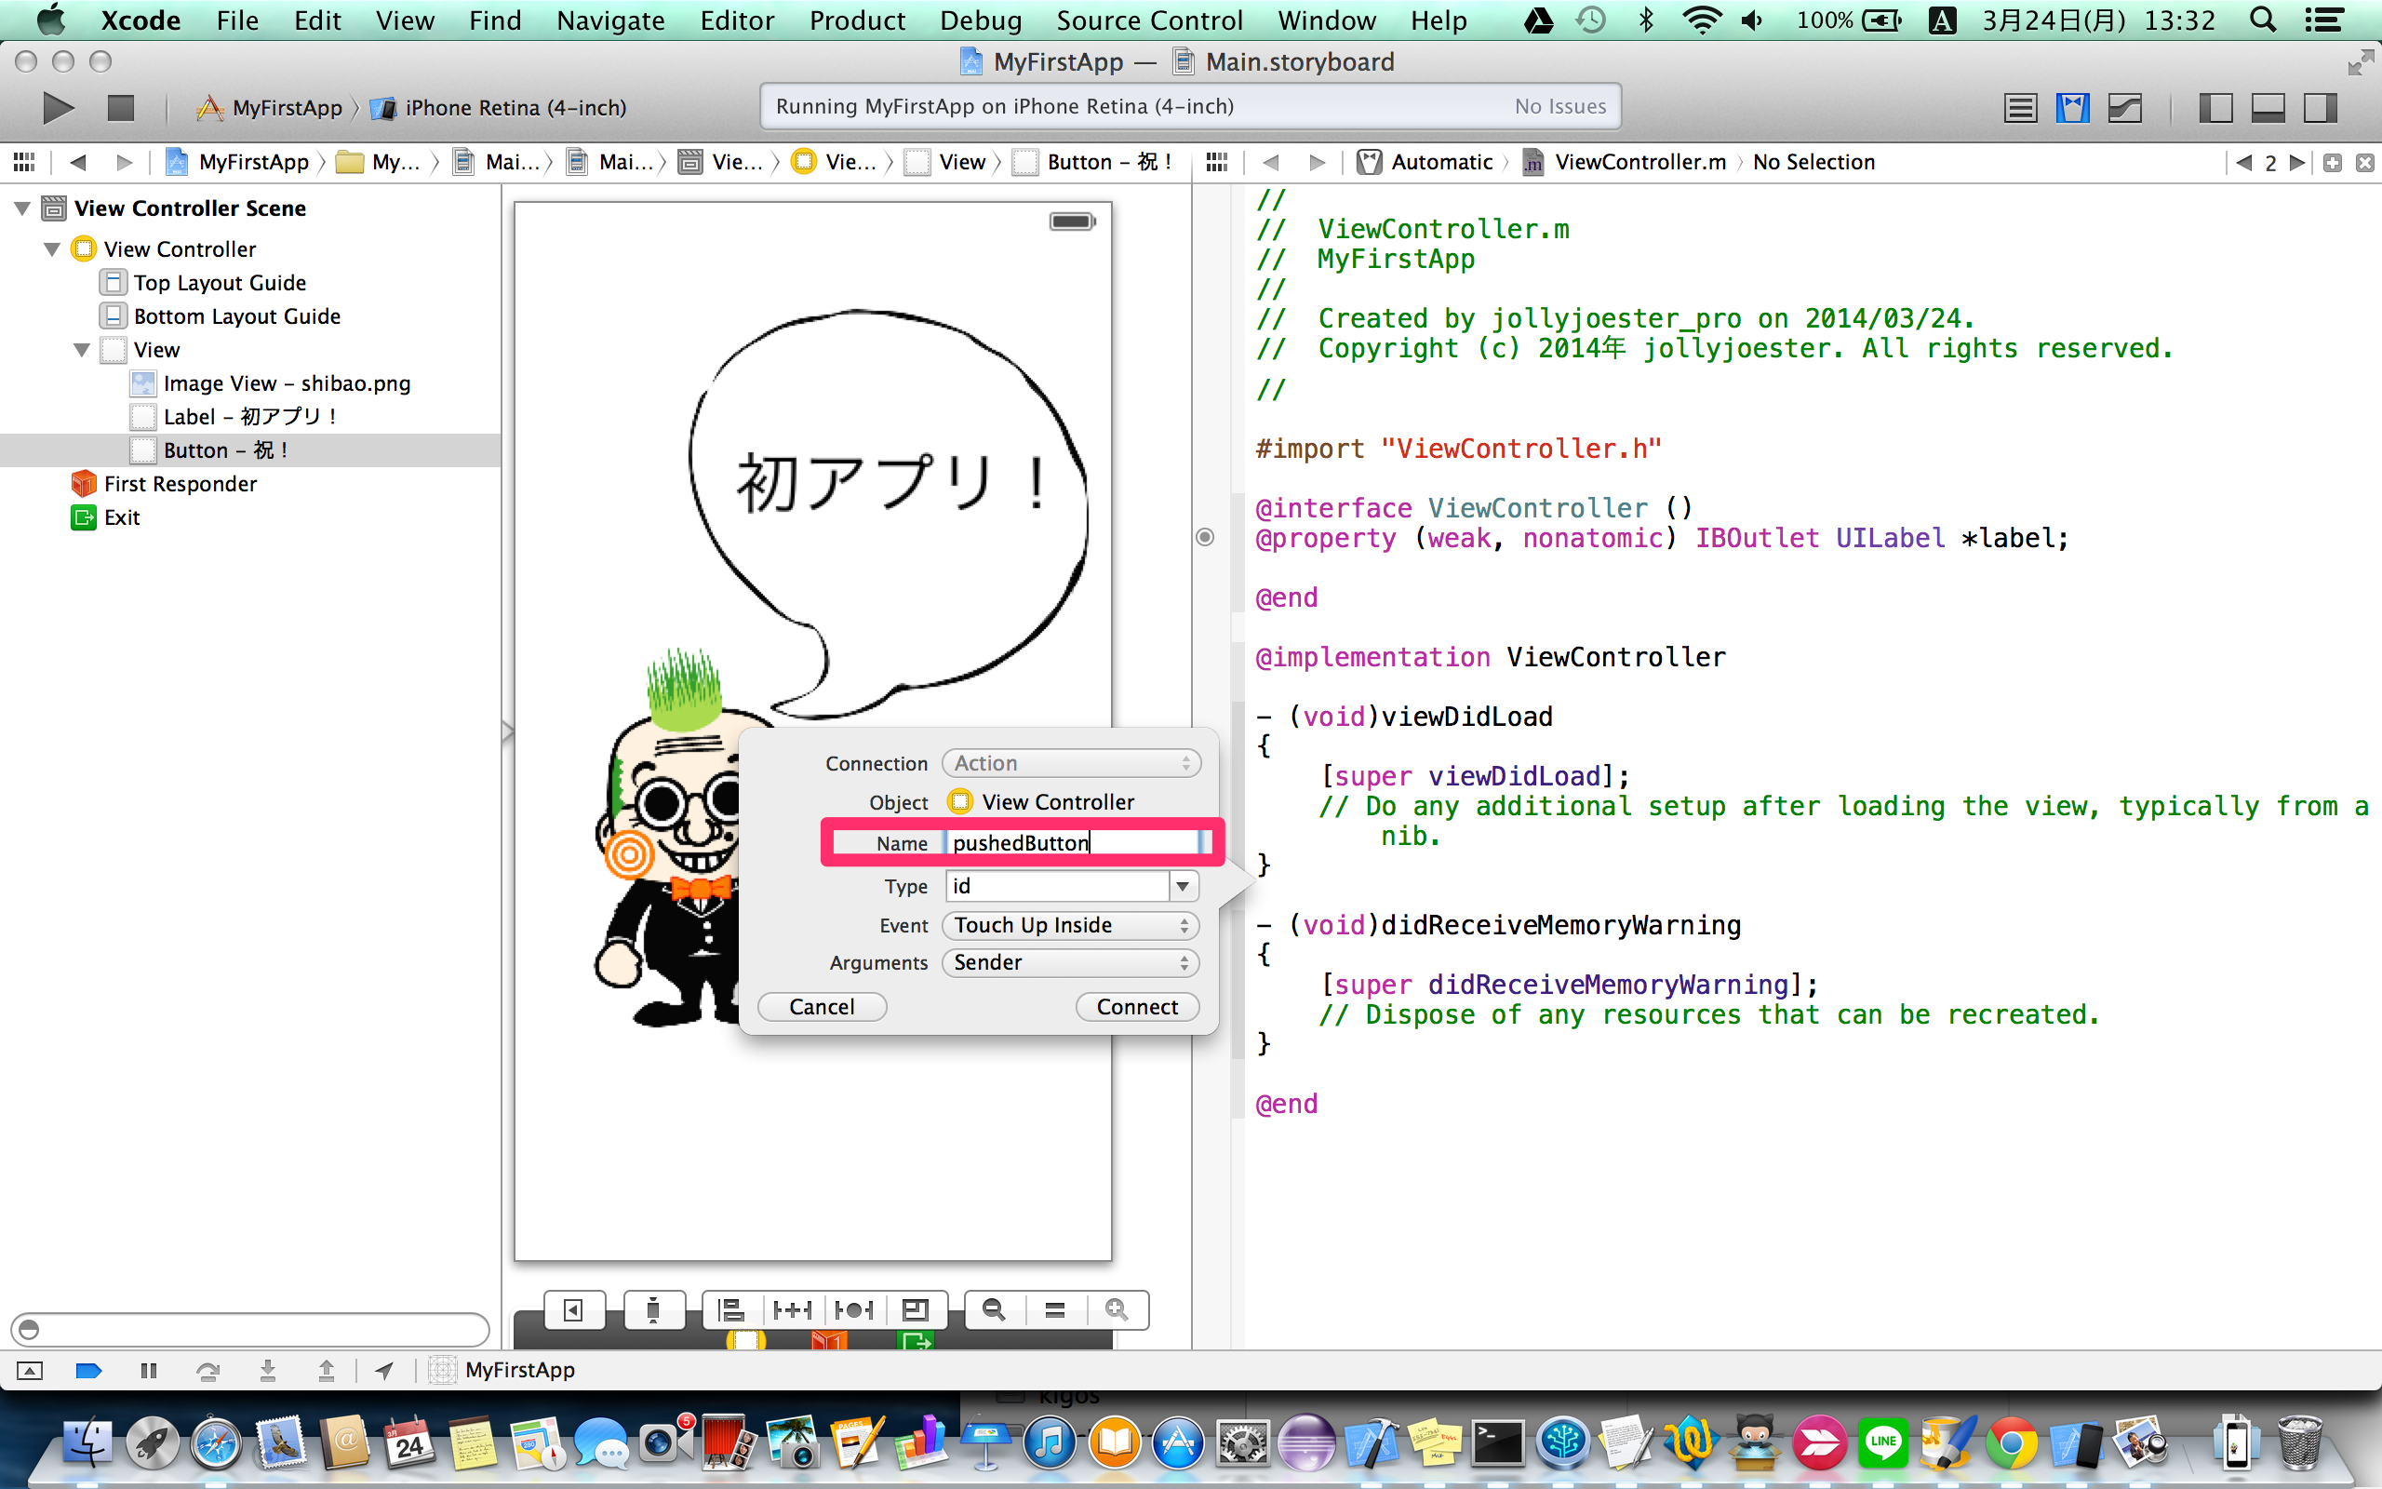The width and height of the screenshot is (2382, 1489).
Task: Click the Connect button in popup
Action: (x=1137, y=1006)
